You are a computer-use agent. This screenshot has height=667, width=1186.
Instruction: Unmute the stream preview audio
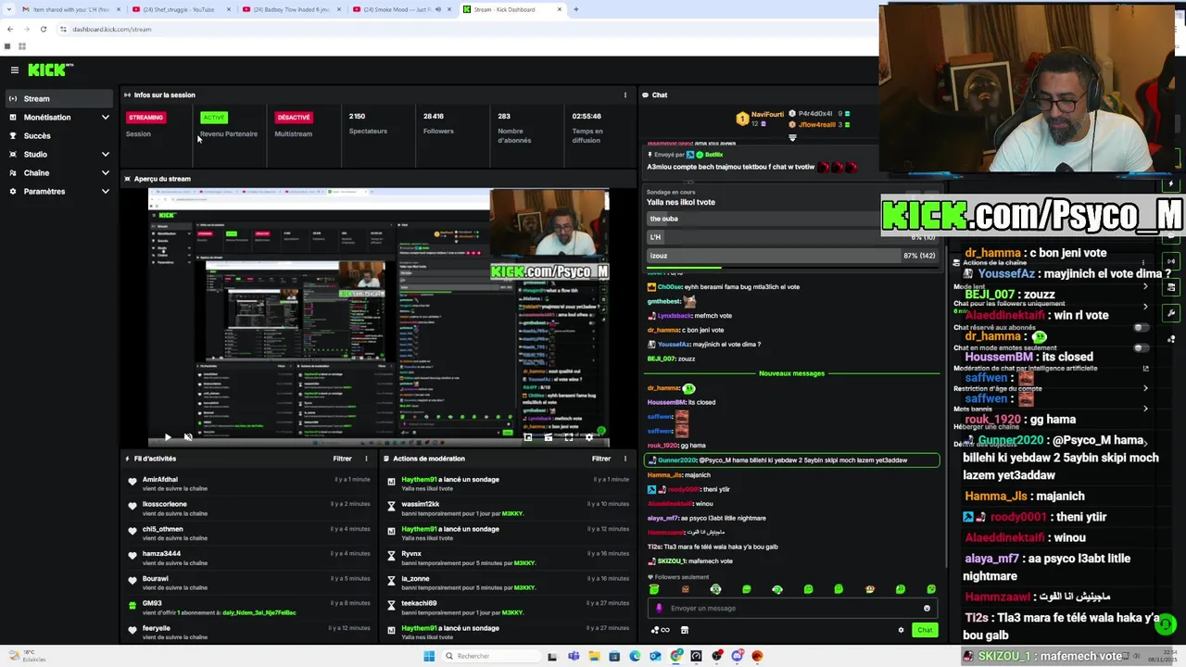pos(188,437)
